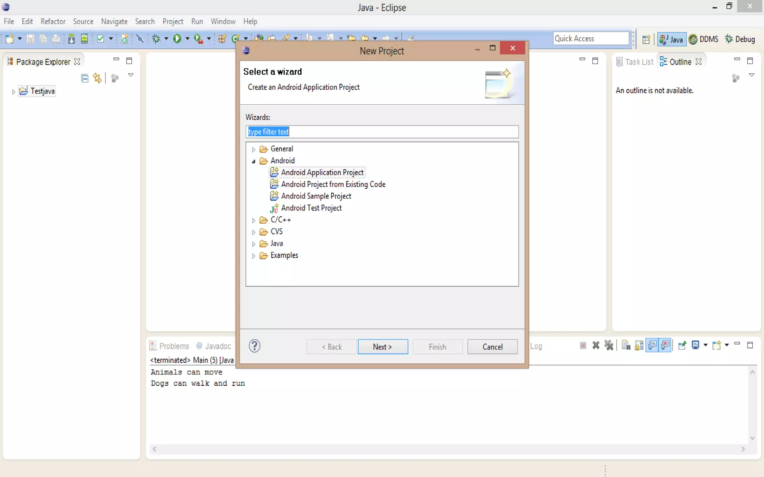Switch to the Javadoc tab

point(214,346)
